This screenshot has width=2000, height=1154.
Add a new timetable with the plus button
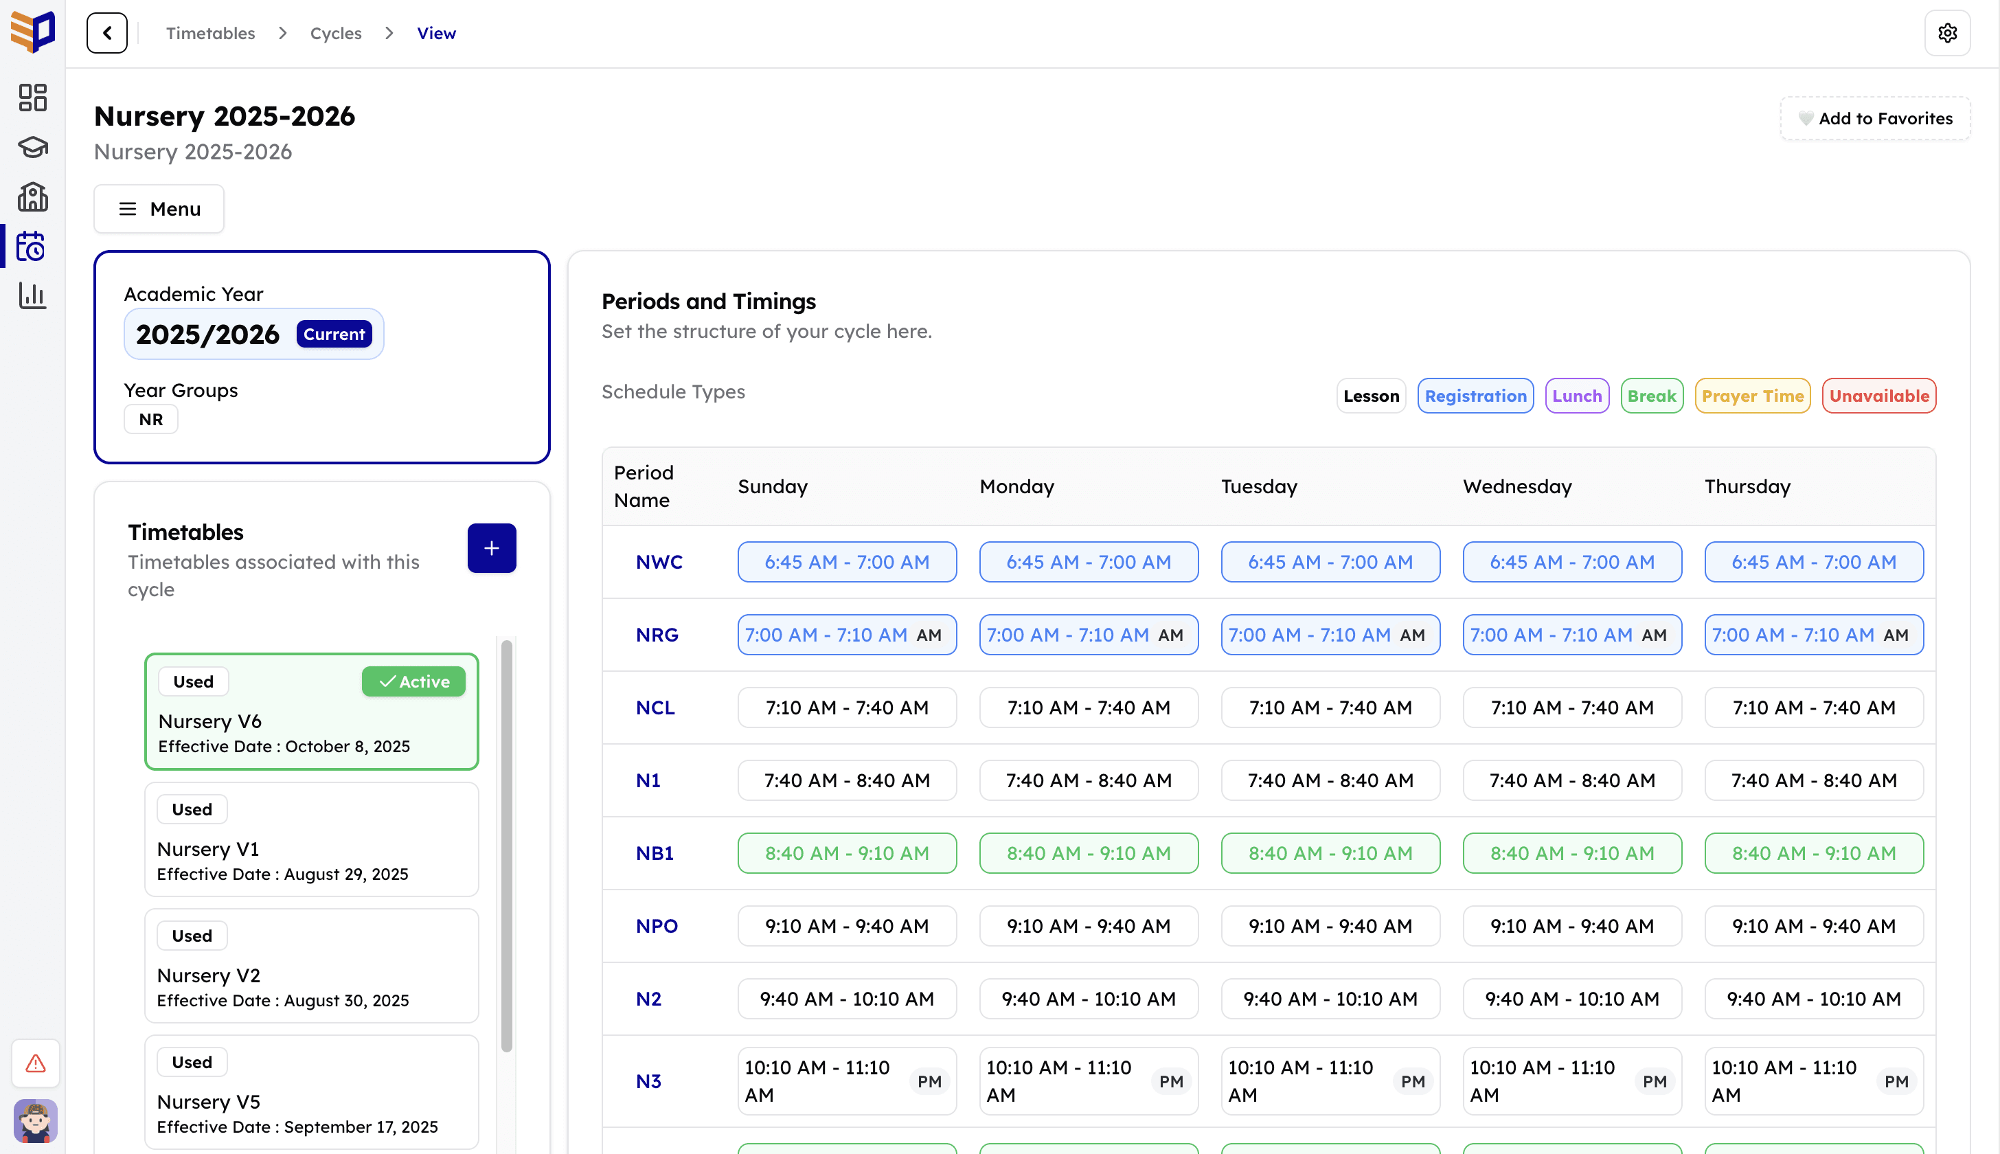[491, 547]
